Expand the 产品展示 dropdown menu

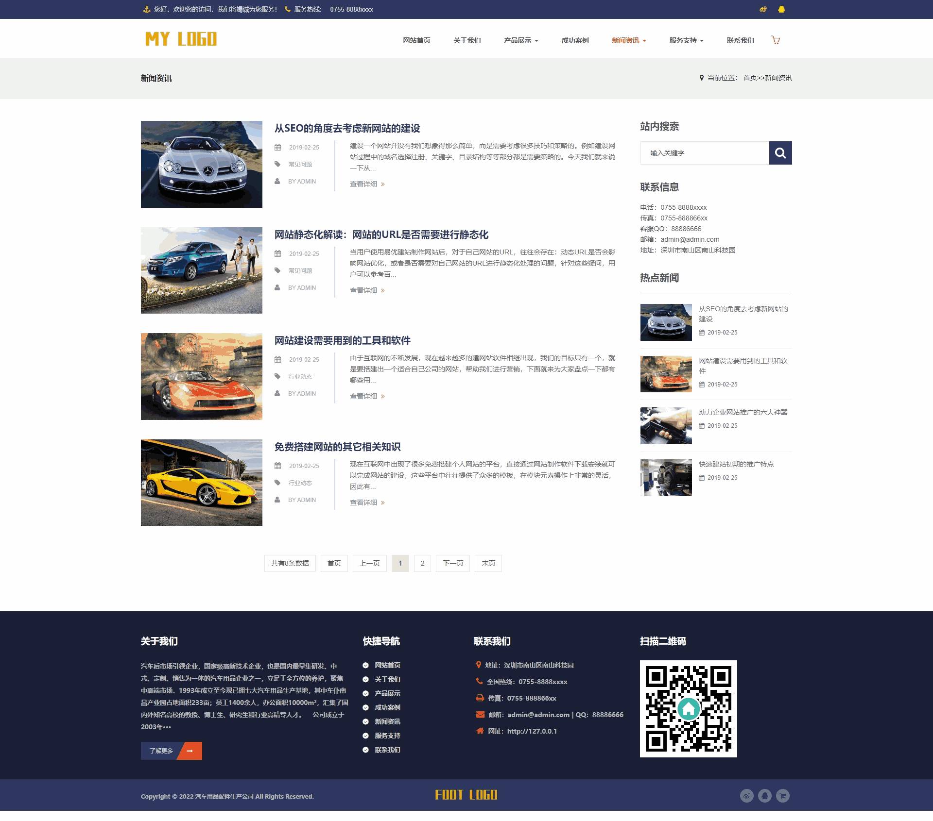point(521,40)
